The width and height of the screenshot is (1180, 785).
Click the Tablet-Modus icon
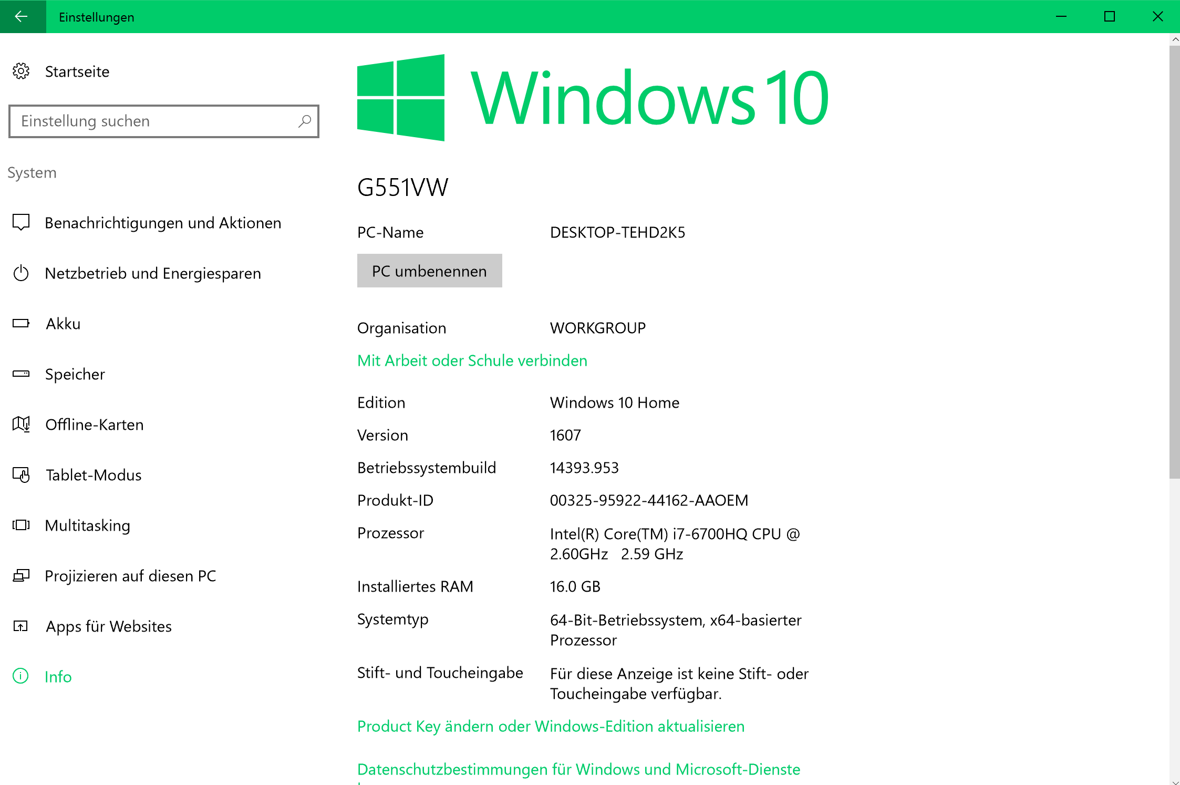tap(21, 475)
